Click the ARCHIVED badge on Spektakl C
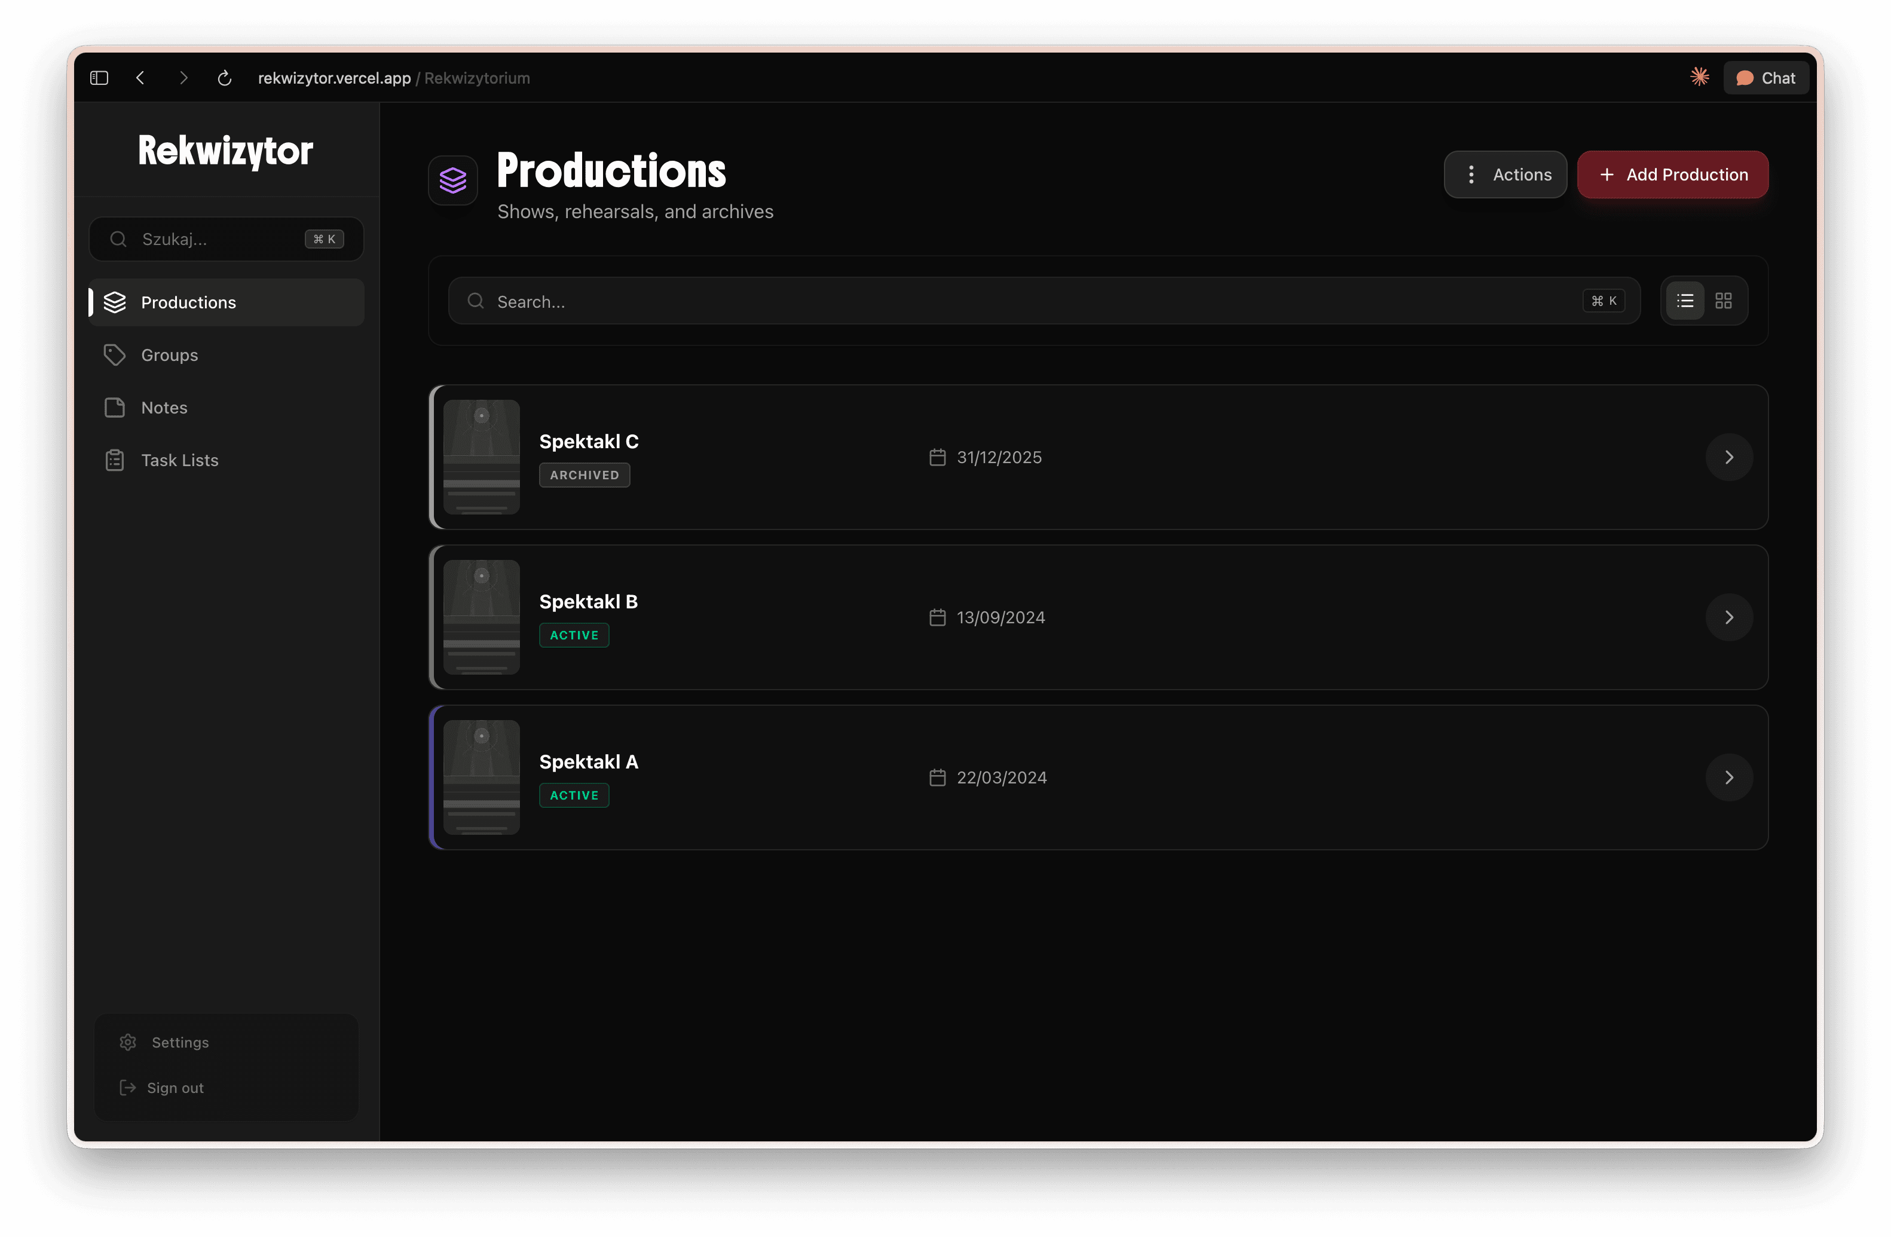The image size is (1891, 1237). coord(585,475)
